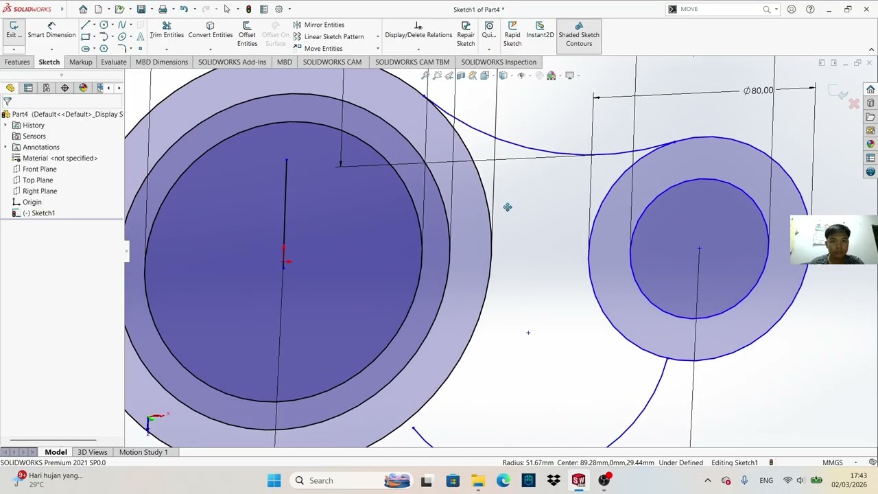Click the Exit Sketch button
This screenshot has width=878, height=494.
[13, 30]
